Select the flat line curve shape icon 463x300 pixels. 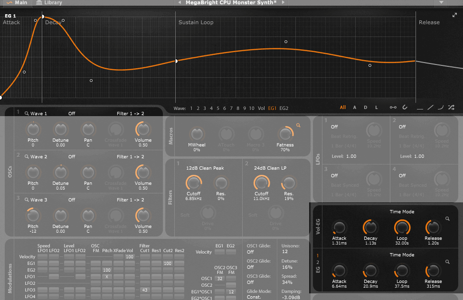tap(419, 108)
